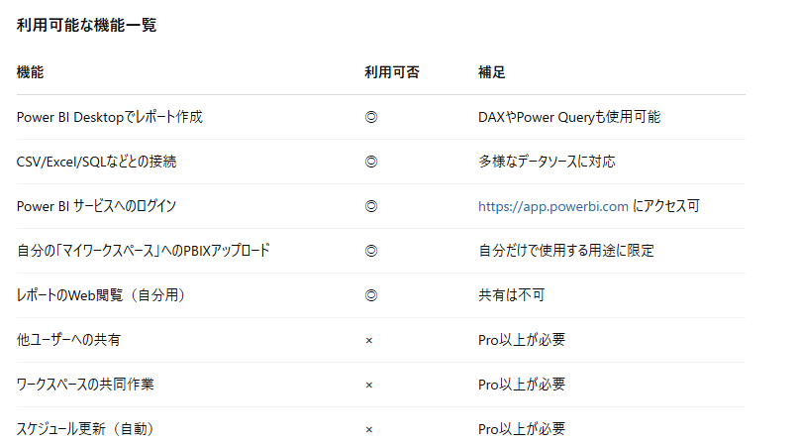Select text 多様なデータソースに対応
Image resolution: width=800 pixels, height=444 pixels.
[x=547, y=162]
